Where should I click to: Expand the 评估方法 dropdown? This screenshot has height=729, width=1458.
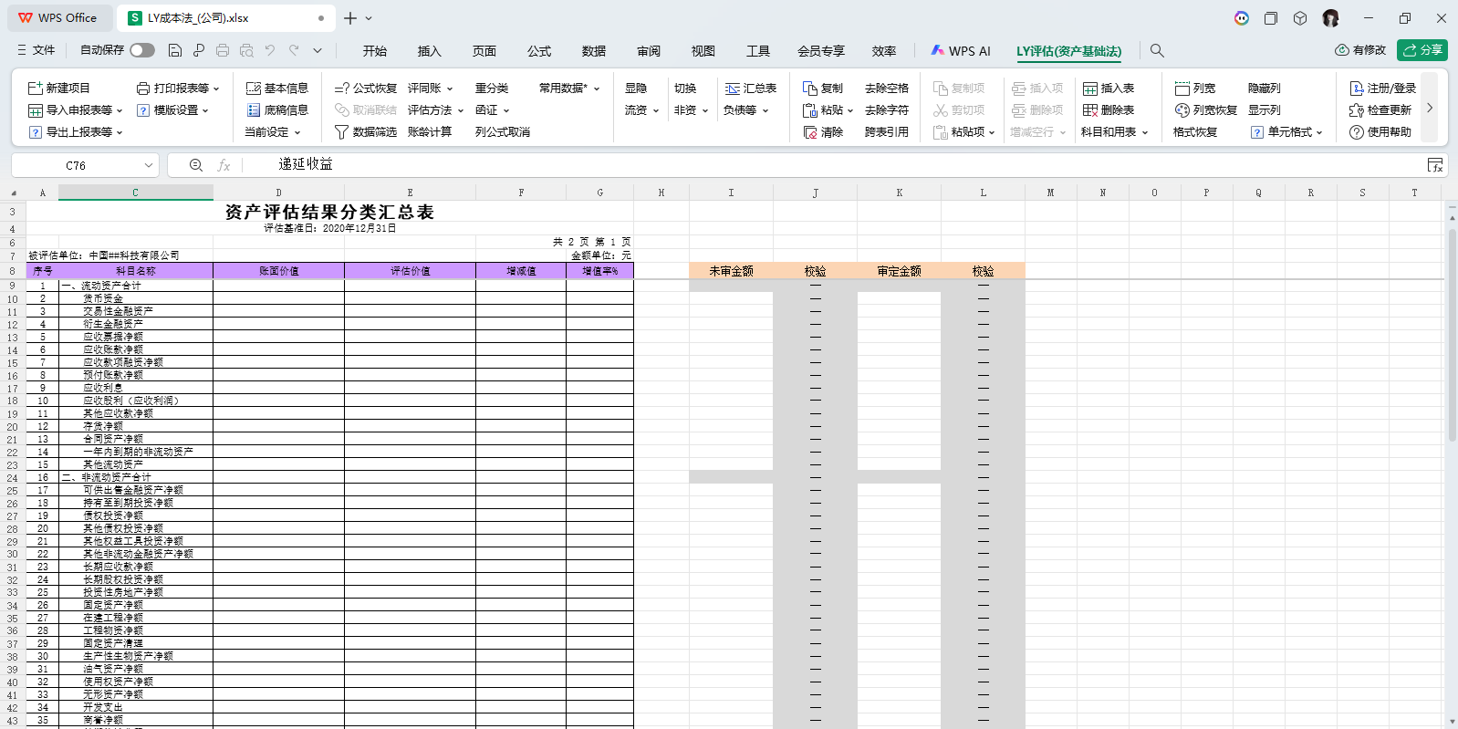point(461,110)
